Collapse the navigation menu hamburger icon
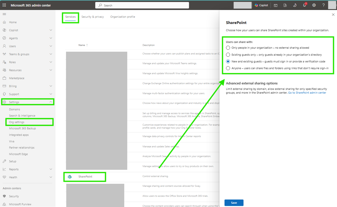 tap(4, 14)
